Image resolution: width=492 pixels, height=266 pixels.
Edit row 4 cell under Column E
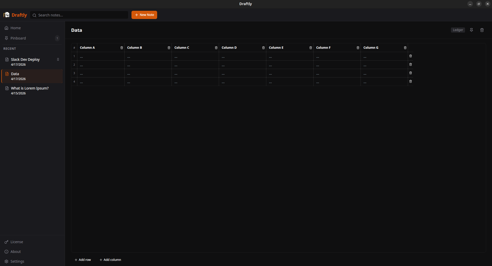(x=290, y=82)
